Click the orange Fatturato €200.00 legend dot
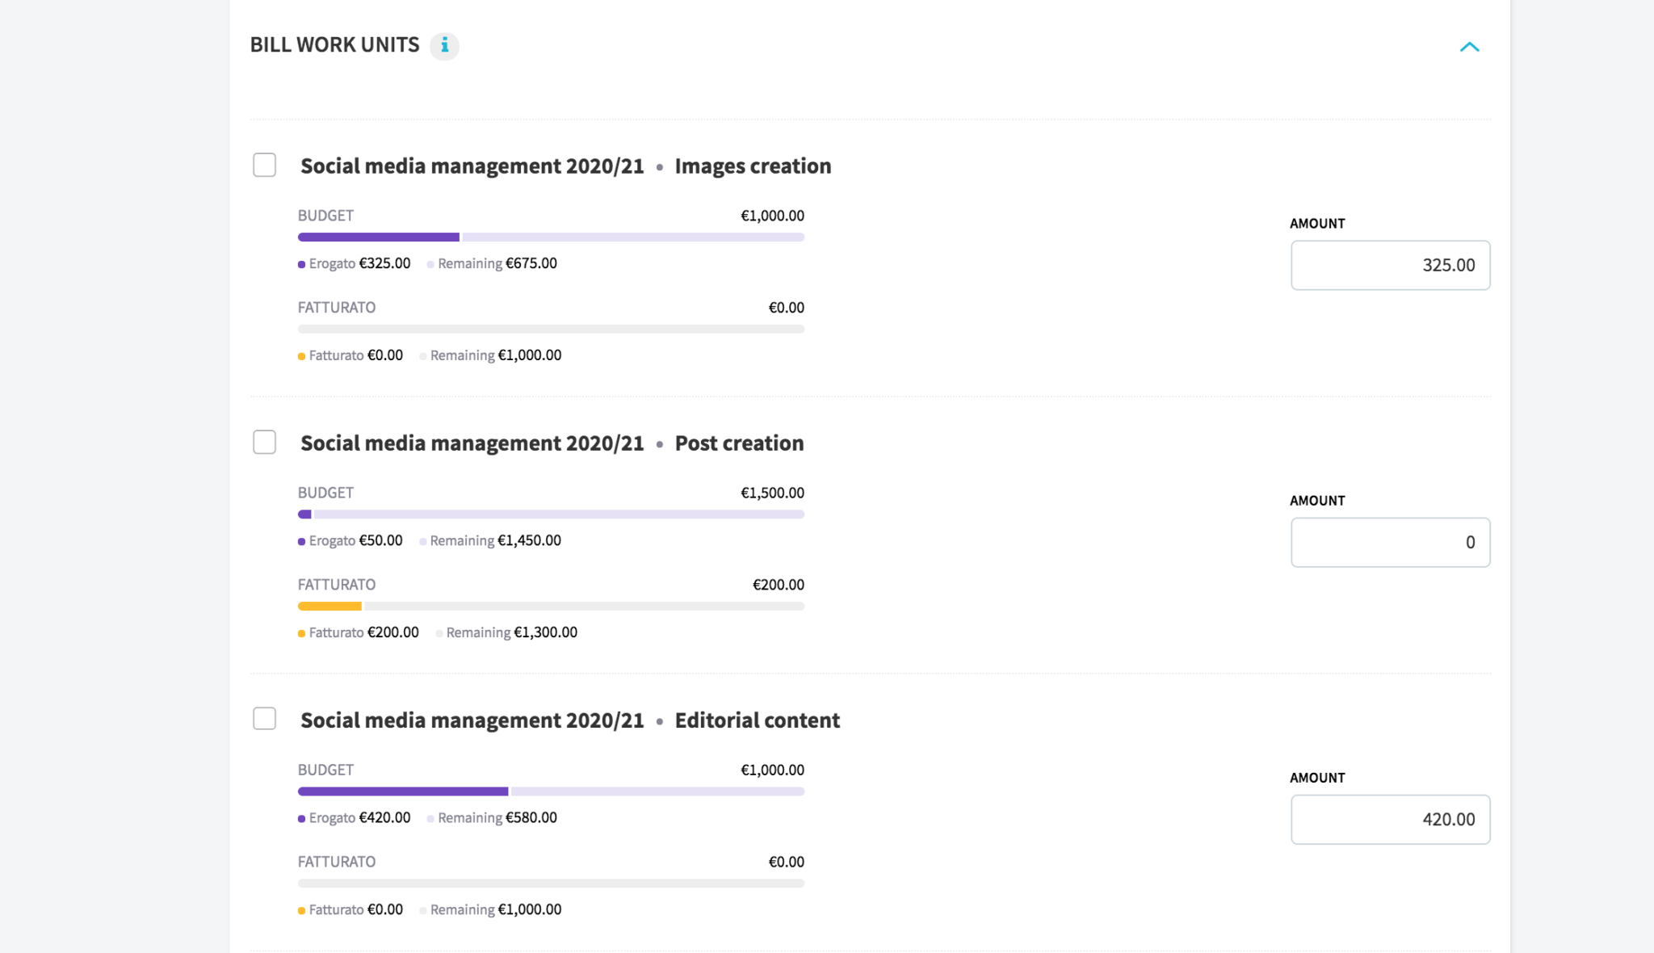1654x953 pixels. [x=302, y=633]
